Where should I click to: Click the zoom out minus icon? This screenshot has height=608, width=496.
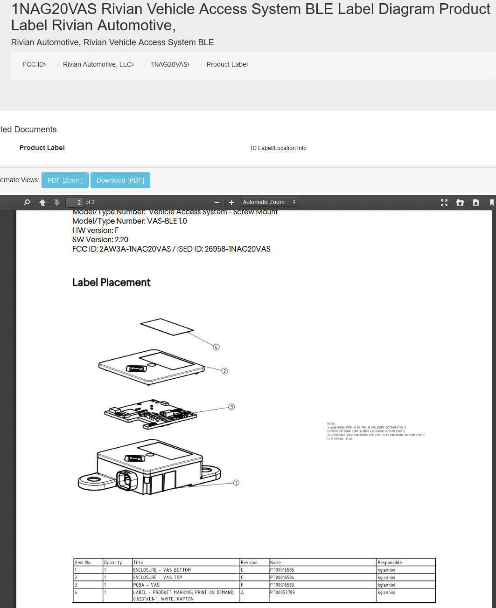[217, 202]
